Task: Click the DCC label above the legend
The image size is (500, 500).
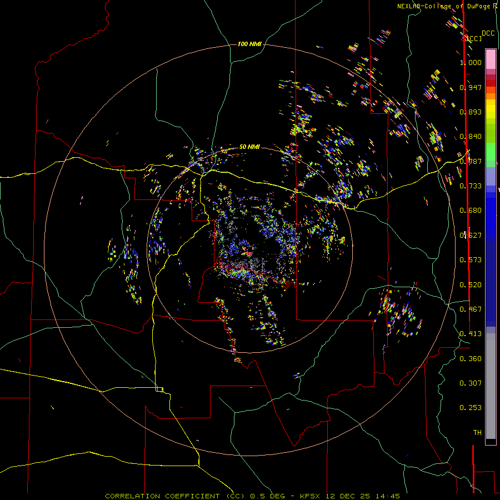Action: click(488, 33)
